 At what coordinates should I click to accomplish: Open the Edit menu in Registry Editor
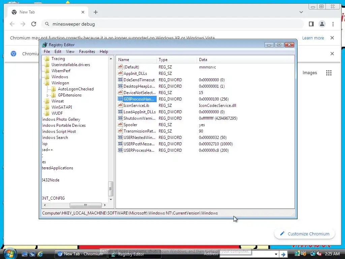pyautogui.click(x=58, y=52)
